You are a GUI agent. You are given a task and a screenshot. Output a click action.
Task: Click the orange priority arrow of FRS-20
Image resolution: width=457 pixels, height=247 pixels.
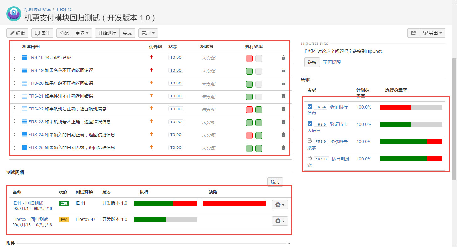pos(151,83)
